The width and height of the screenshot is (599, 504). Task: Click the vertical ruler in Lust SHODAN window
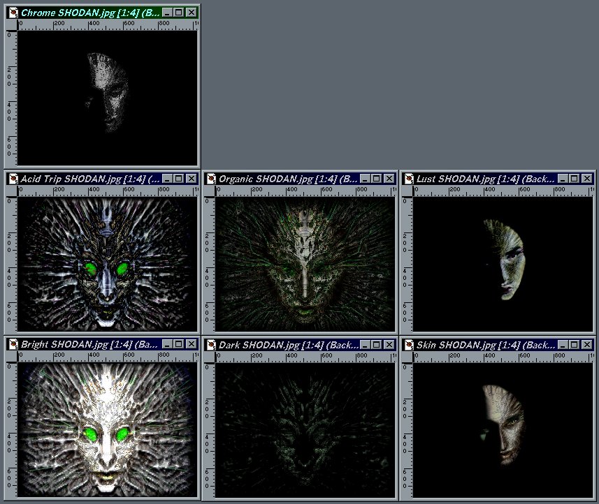[x=407, y=264]
